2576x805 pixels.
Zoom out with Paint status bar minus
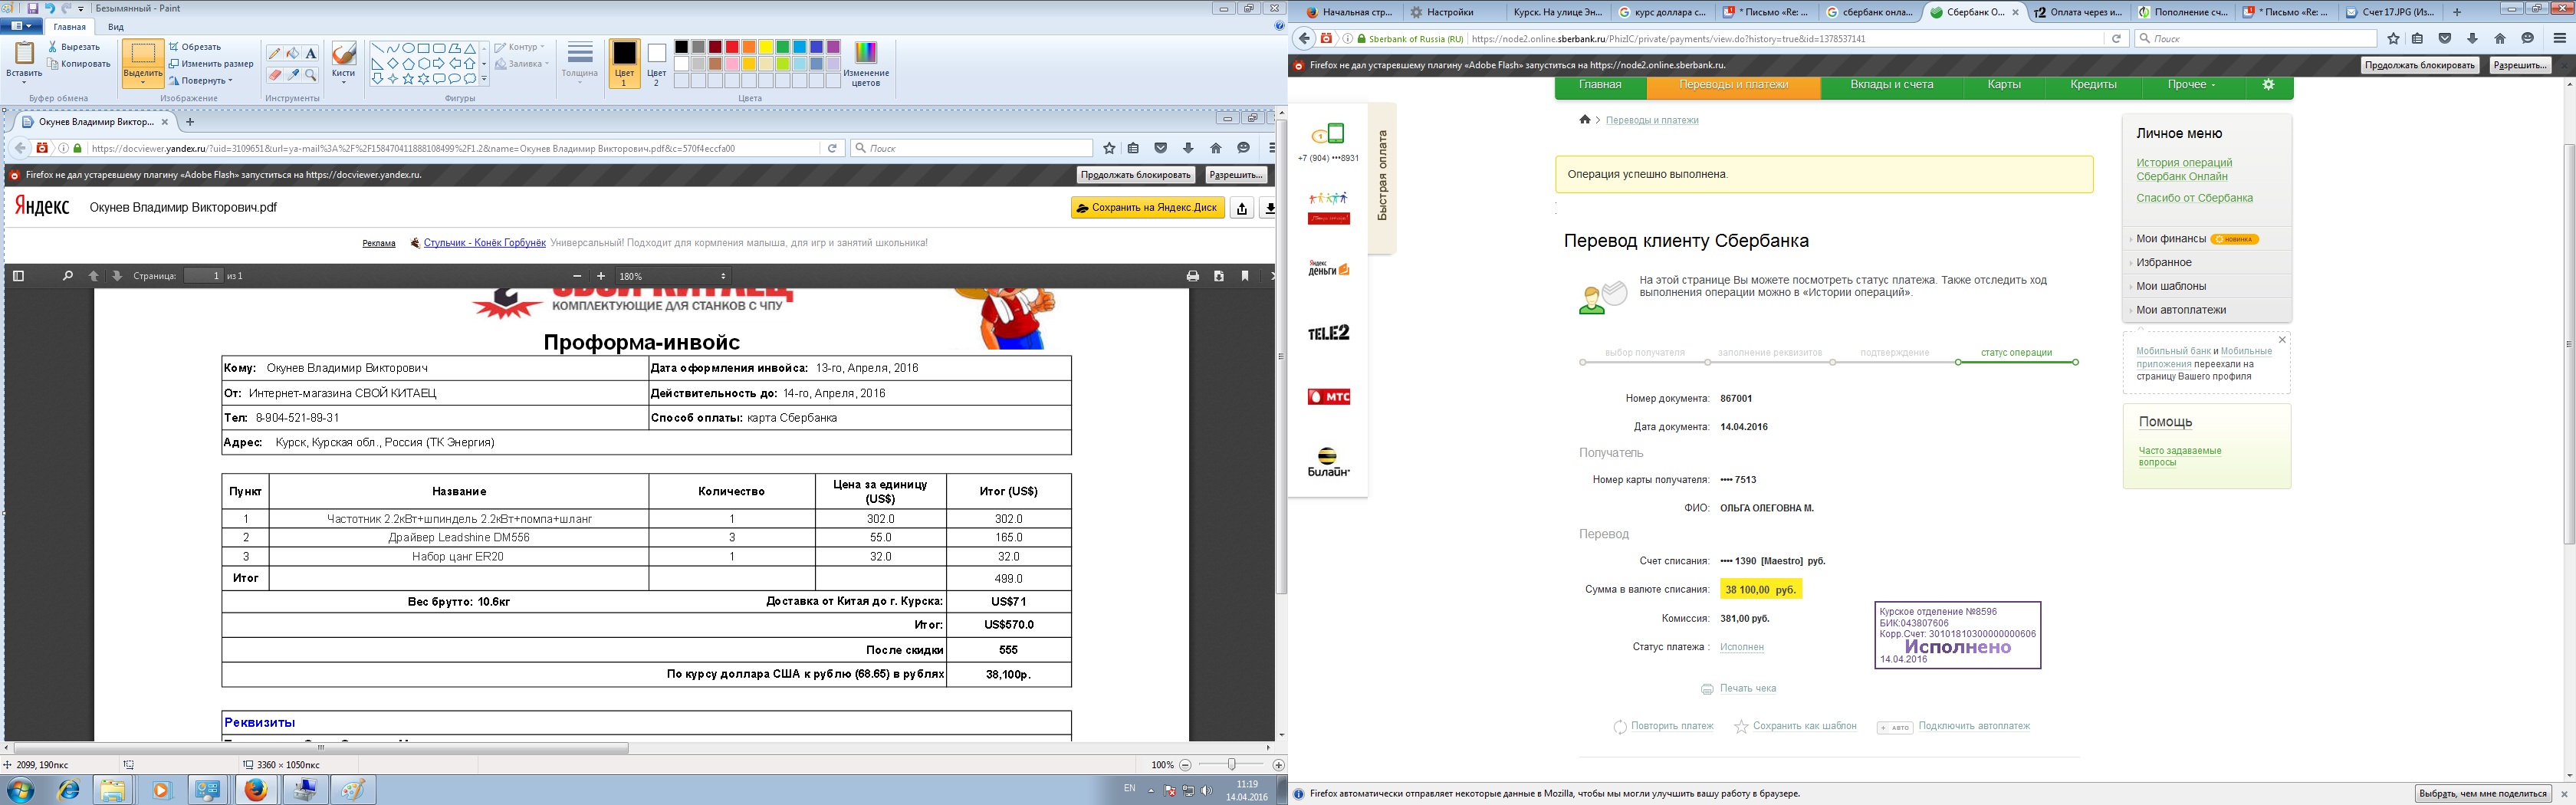pos(1185,765)
